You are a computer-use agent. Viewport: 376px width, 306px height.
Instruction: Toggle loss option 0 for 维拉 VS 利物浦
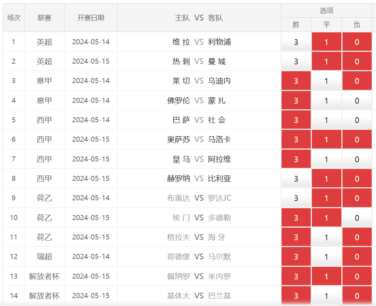coord(357,42)
